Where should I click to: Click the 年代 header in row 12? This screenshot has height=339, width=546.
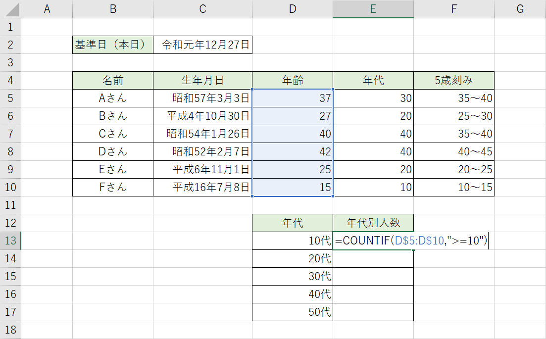pos(293,223)
